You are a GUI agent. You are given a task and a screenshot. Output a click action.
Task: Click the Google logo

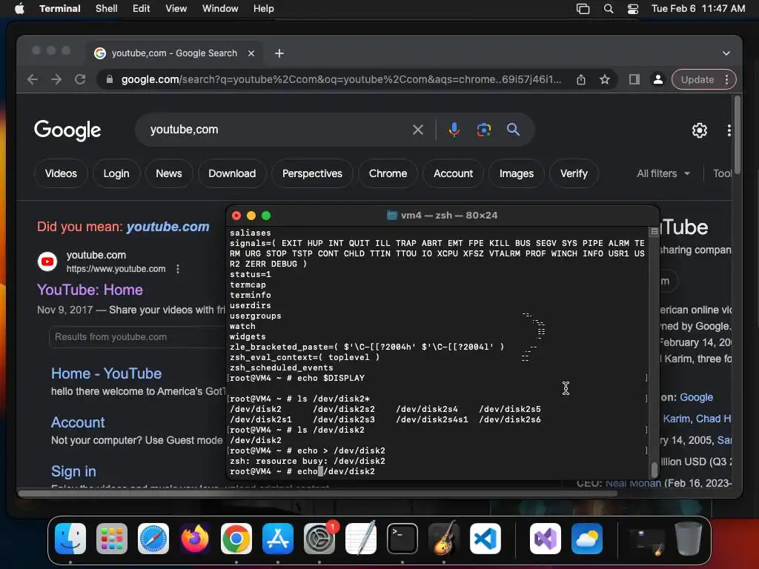pos(67,130)
